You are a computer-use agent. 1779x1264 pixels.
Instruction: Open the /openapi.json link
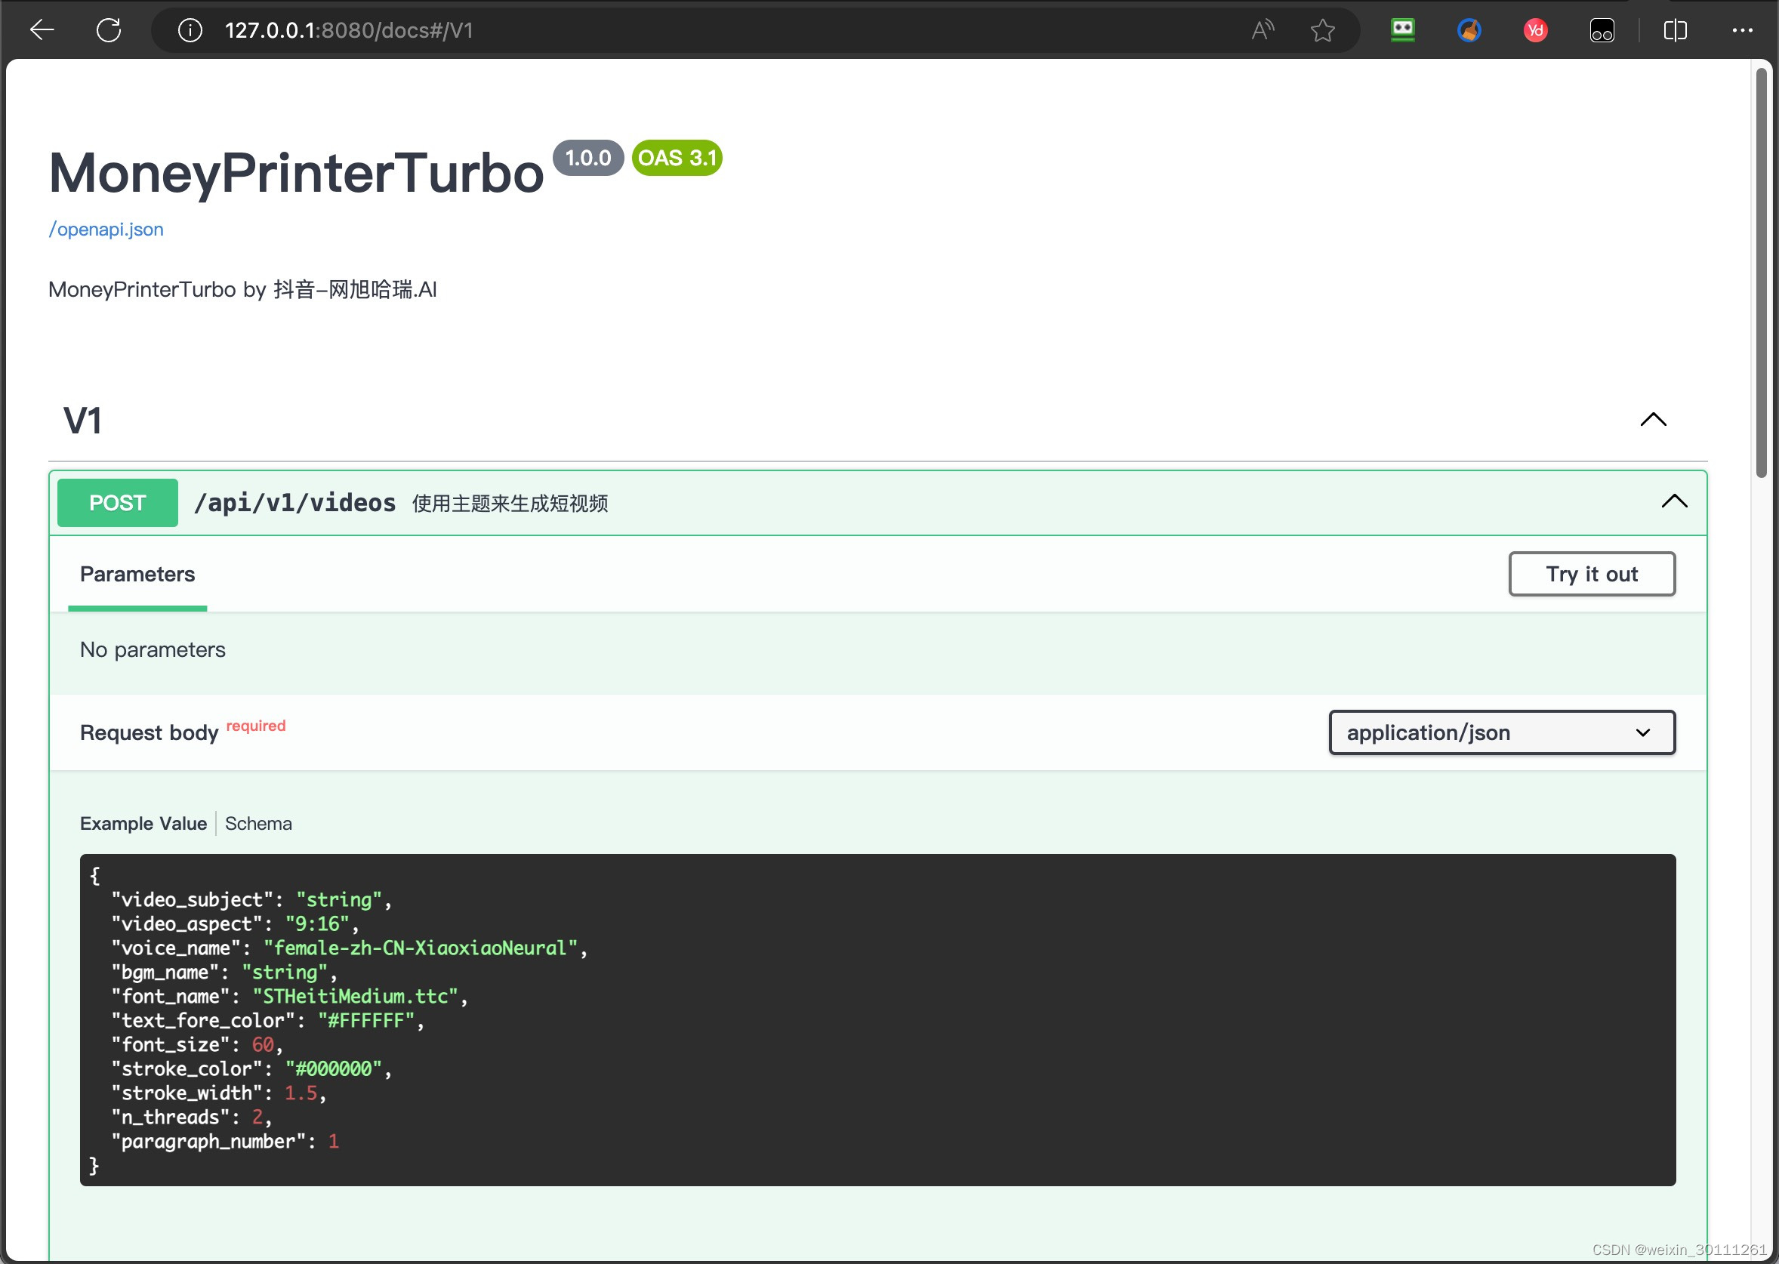pyautogui.click(x=106, y=230)
